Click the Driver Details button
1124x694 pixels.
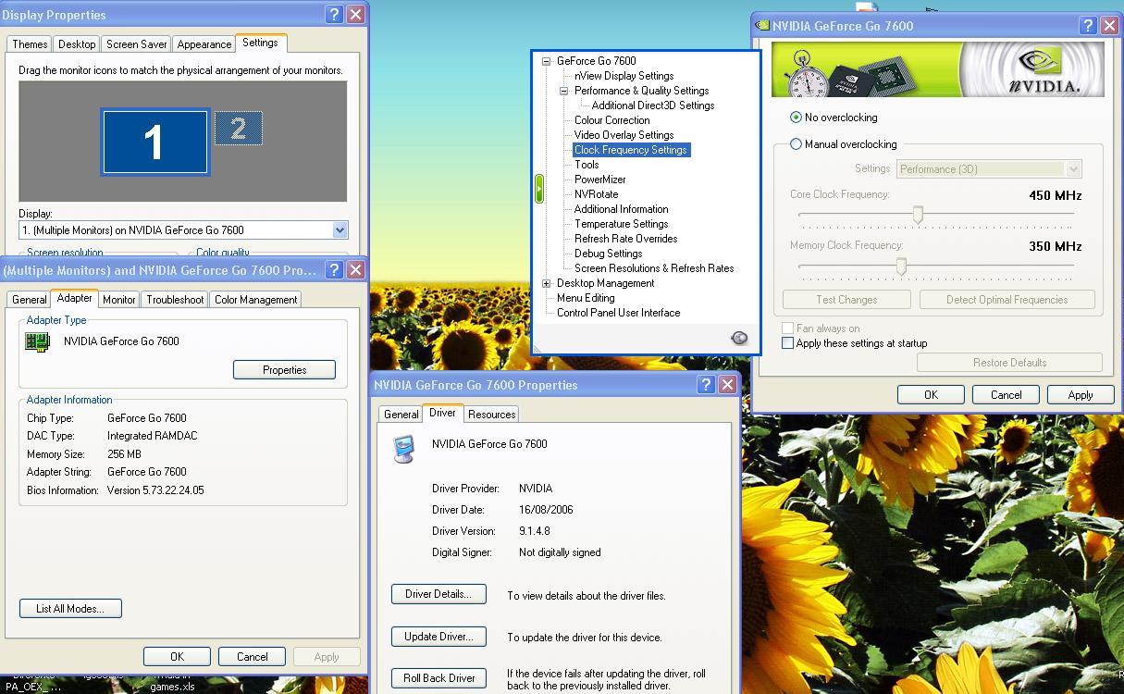(x=438, y=594)
